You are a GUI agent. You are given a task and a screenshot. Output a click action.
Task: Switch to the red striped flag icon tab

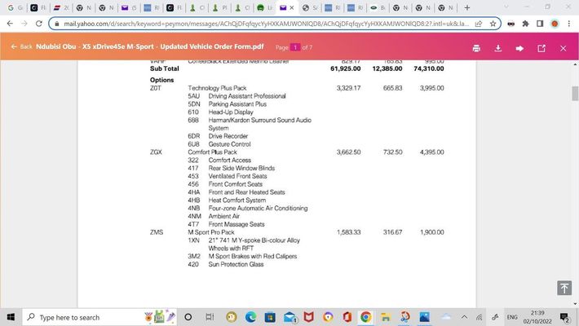click(x=61, y=7)
